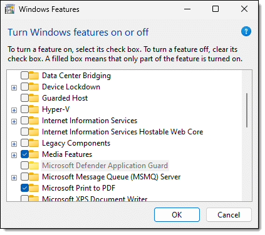Expand the Legacy Components plus sign
Image resolution: width=265 pixels, height=235 pixels.
14,144
